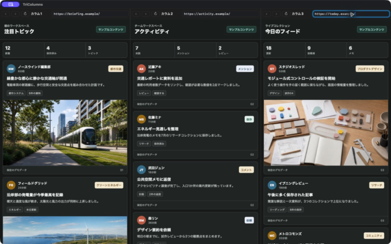The image size is (391, 244).
Task: Select the コミュニティ label on メトロコモンズ card
Action: [374, 236]
